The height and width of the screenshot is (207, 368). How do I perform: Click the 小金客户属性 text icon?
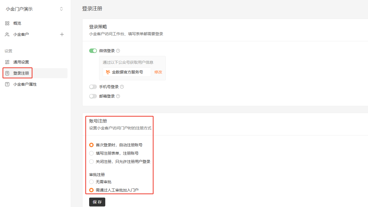pos(7,84)
